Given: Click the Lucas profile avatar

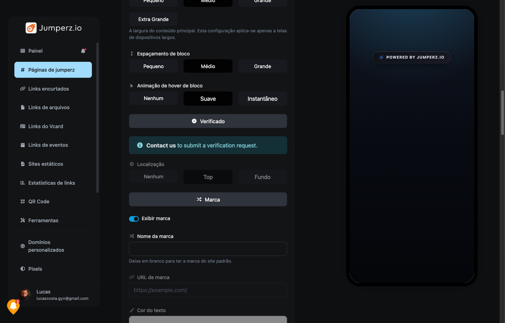Looking at the screenshot, I should [25, 295].
